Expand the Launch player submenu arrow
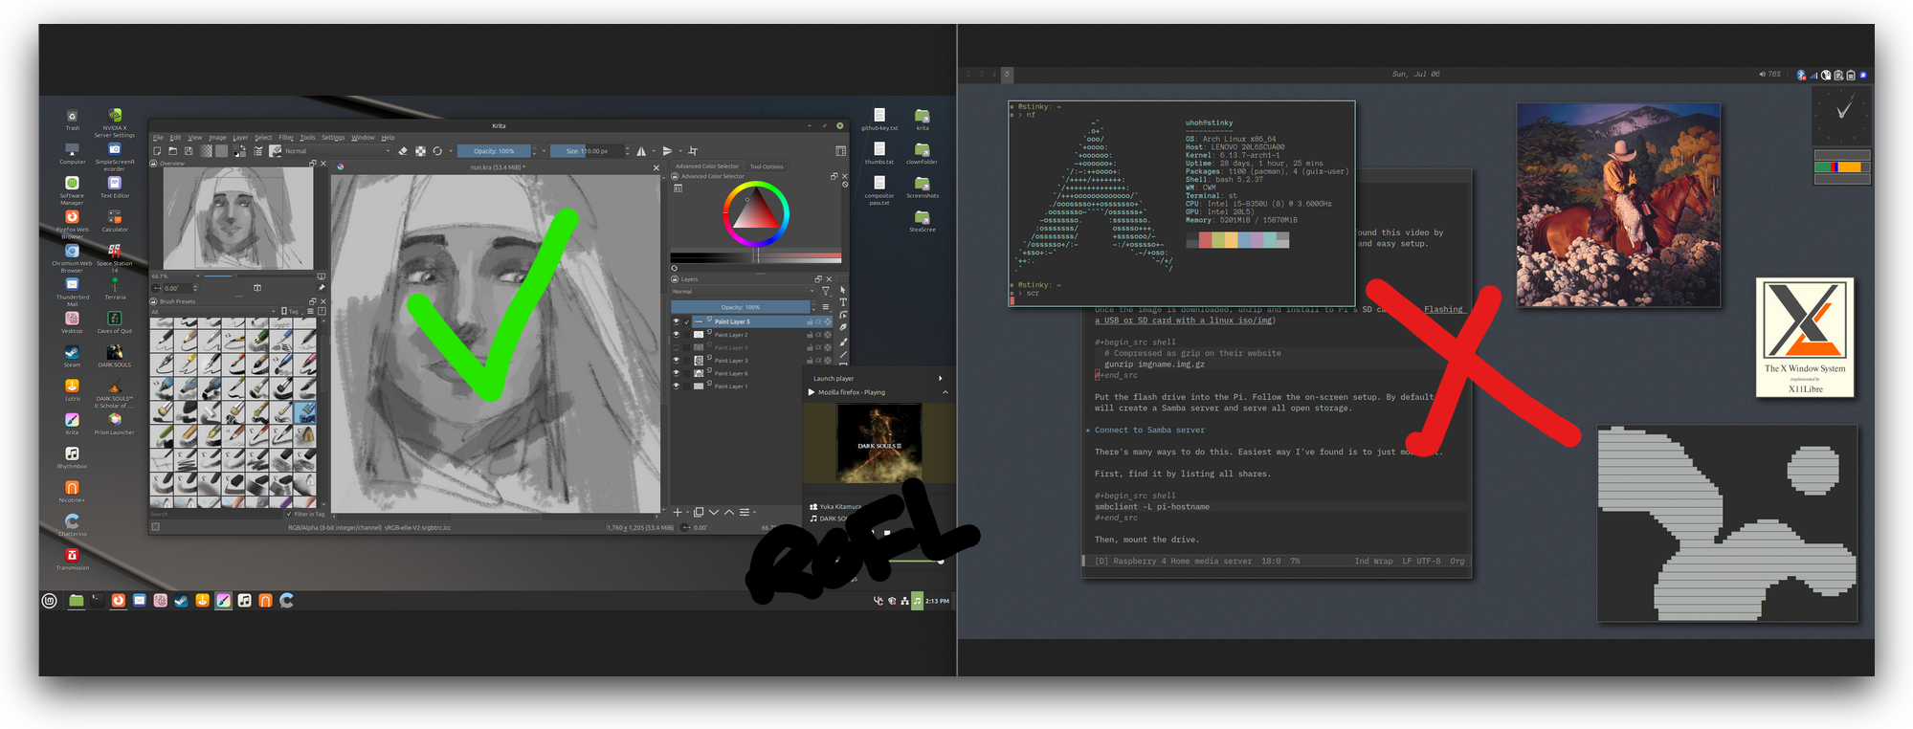 [941, 379]
